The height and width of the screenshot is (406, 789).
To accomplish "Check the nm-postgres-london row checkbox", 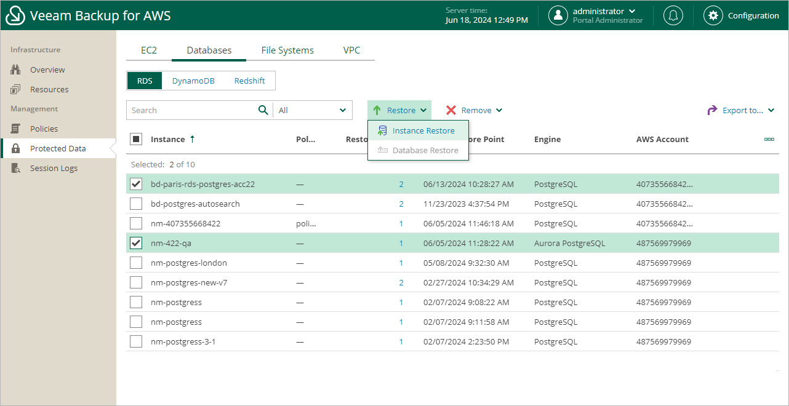I will (x=136, y=263).
